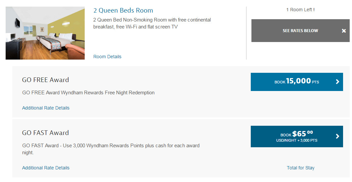Open the 2 Queen Beds Room title link
Screen dimensions: 352x182
click(123, 10)
